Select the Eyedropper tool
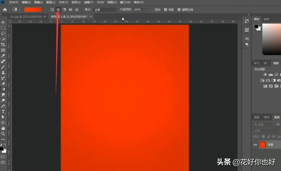The image size is (281, 171). pos(3,56)
